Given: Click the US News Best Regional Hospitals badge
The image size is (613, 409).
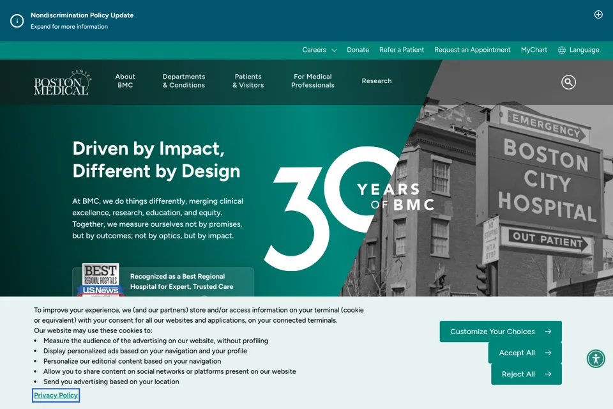Looking at the screenshot, I should (100, 280).
